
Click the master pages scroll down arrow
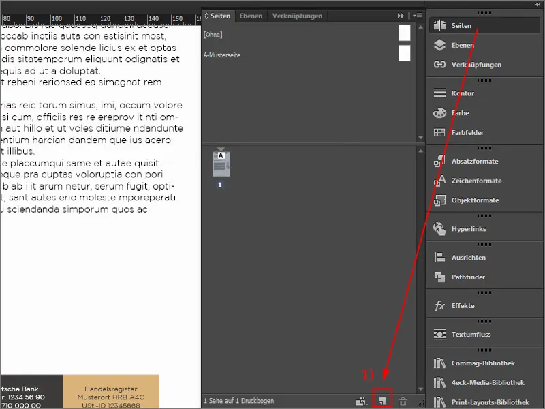(420, 138)
